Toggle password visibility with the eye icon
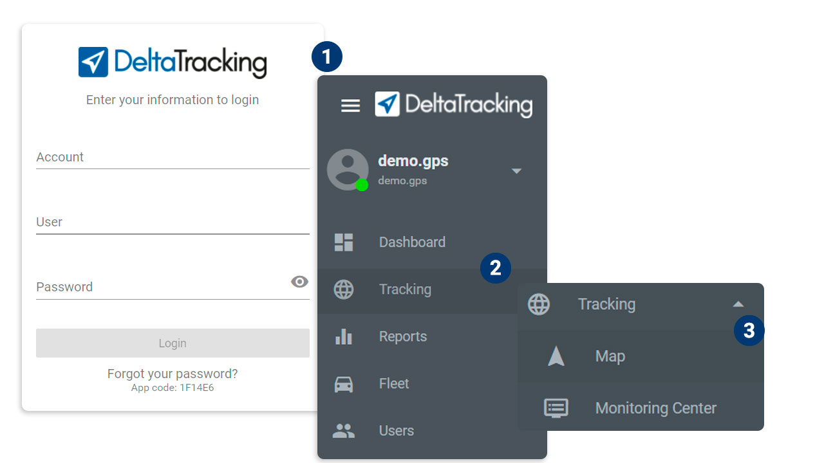Viewport: 824px width, 463px height. pos(299,282)
